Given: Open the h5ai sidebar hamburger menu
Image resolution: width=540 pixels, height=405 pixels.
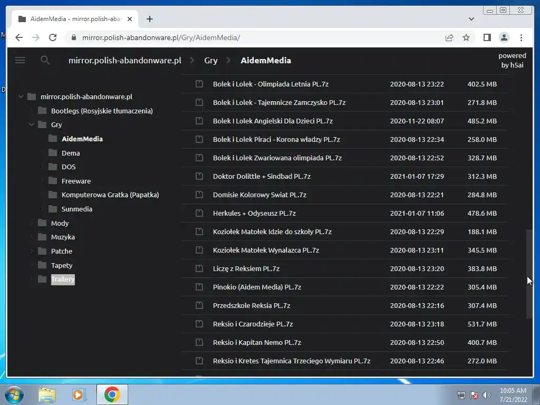Looking at the screenshot, I should pyautogui.click(x=20, y=60).
